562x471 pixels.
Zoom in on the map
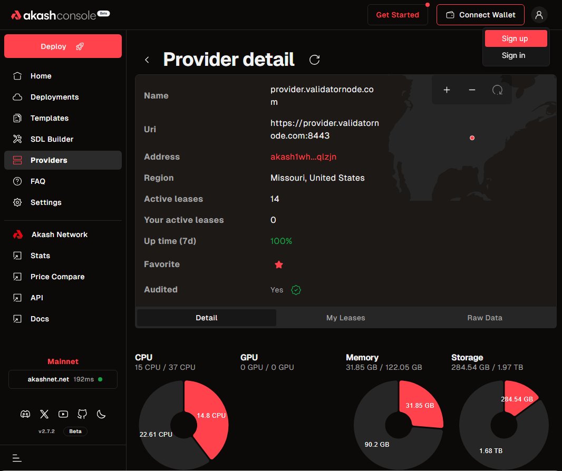447,90
